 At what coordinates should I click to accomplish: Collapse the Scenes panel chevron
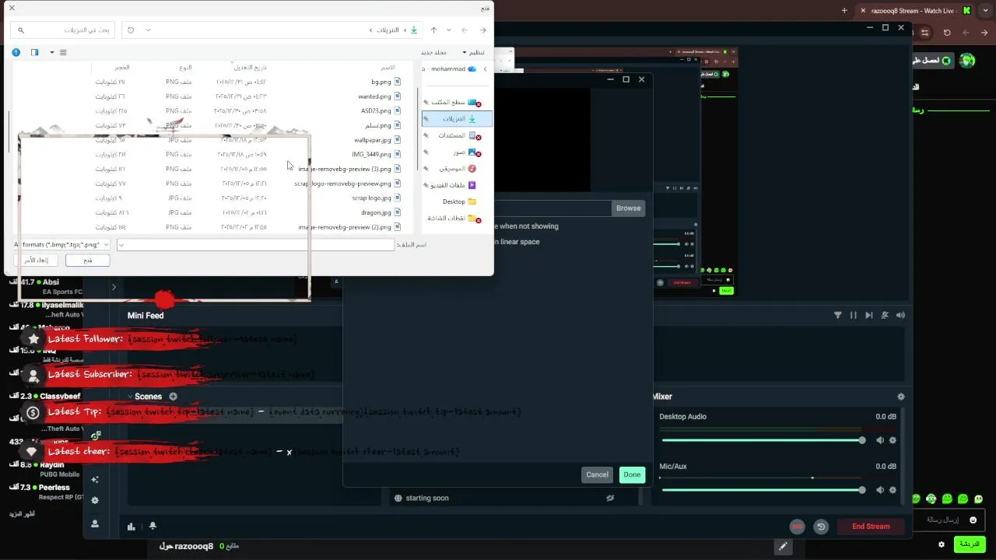tap(129, 397)
